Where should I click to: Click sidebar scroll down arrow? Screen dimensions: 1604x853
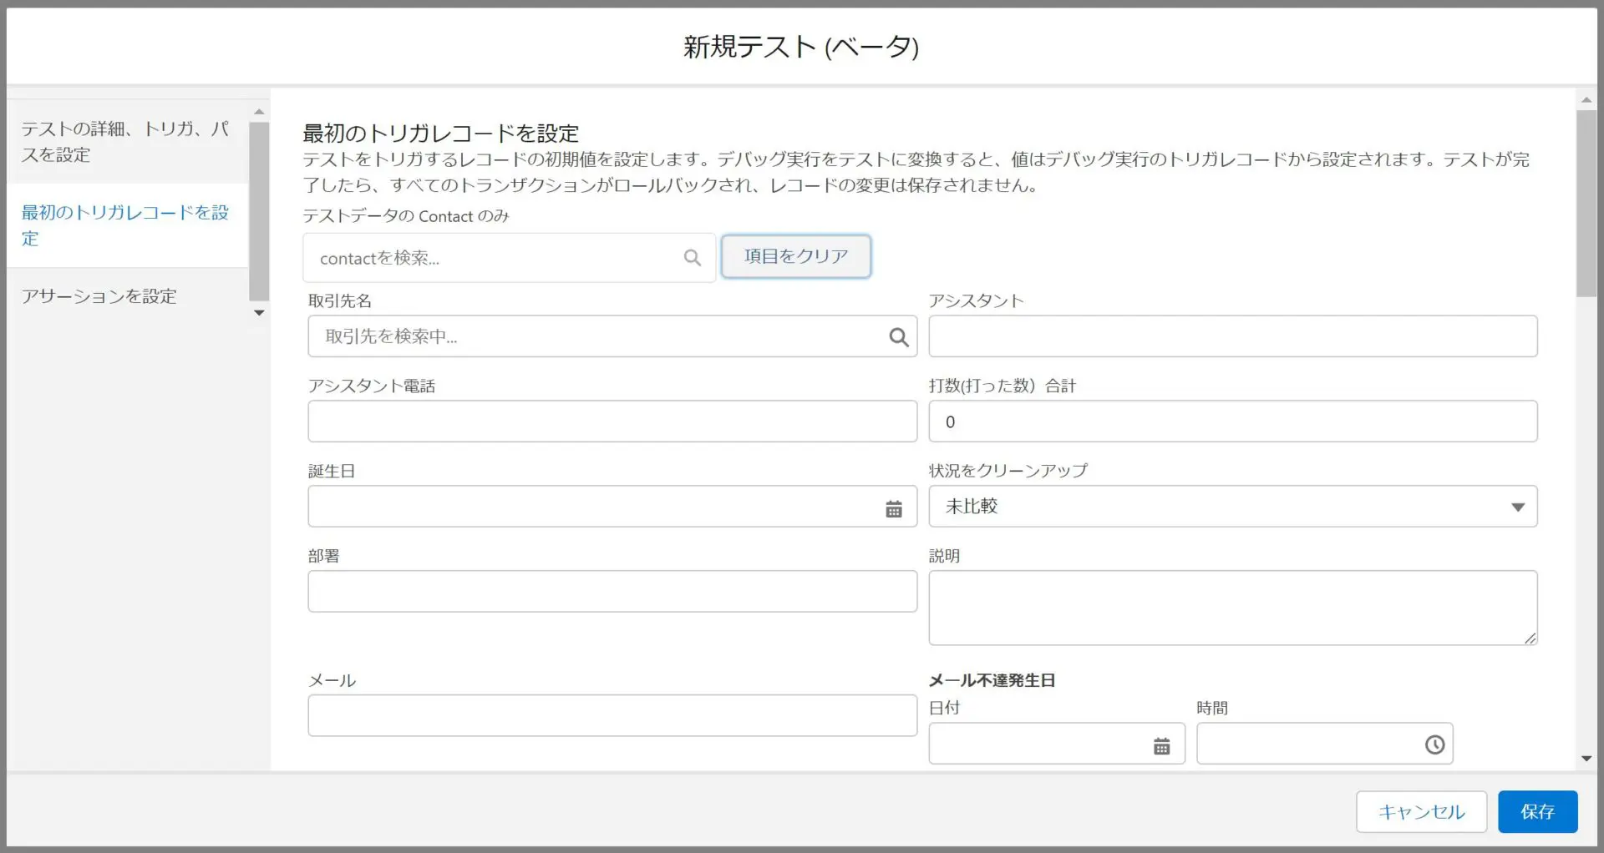pyautogui.click(x=259, y=313)
